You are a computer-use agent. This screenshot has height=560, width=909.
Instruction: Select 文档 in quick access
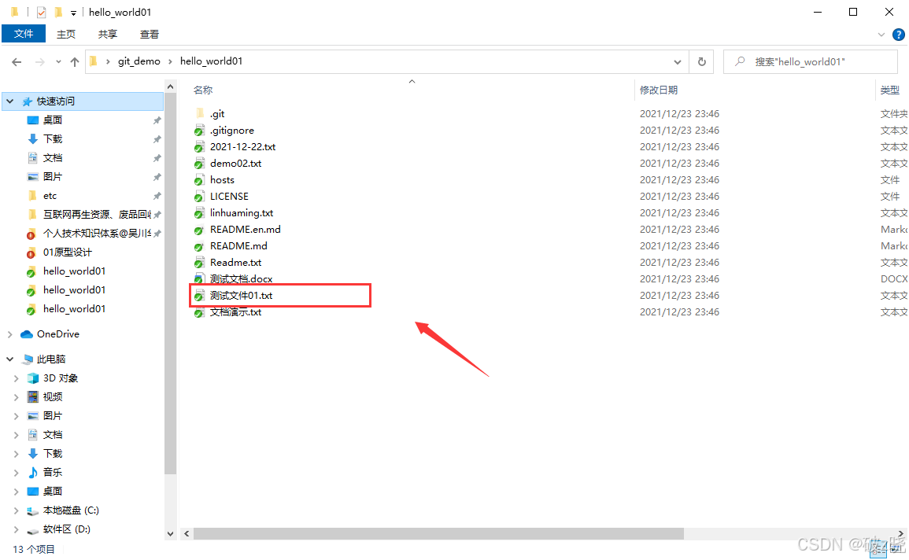click(x=52, y=157)
